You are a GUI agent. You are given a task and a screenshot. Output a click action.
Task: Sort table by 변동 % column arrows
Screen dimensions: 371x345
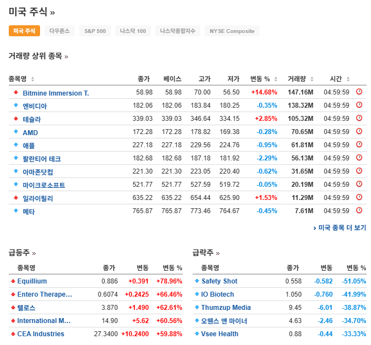click(276, 79)
